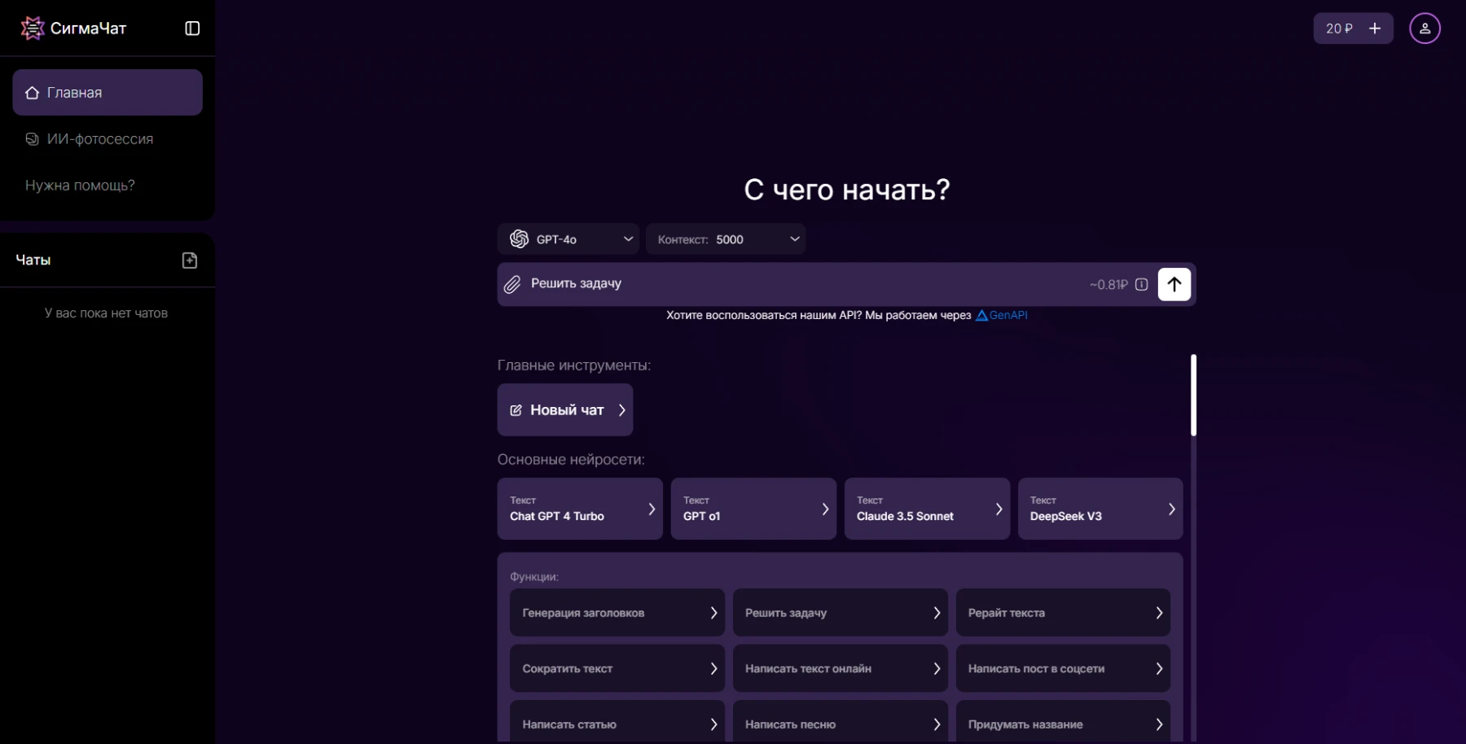Choose the Рерайт текста function
Image resolution: width=1466 pixels, height=744 pixels.
coord(1062,613)
